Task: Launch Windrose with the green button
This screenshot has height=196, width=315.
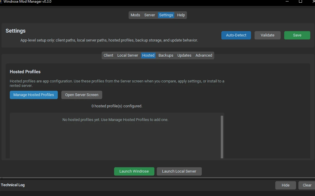Action: (x=134, y=171)
